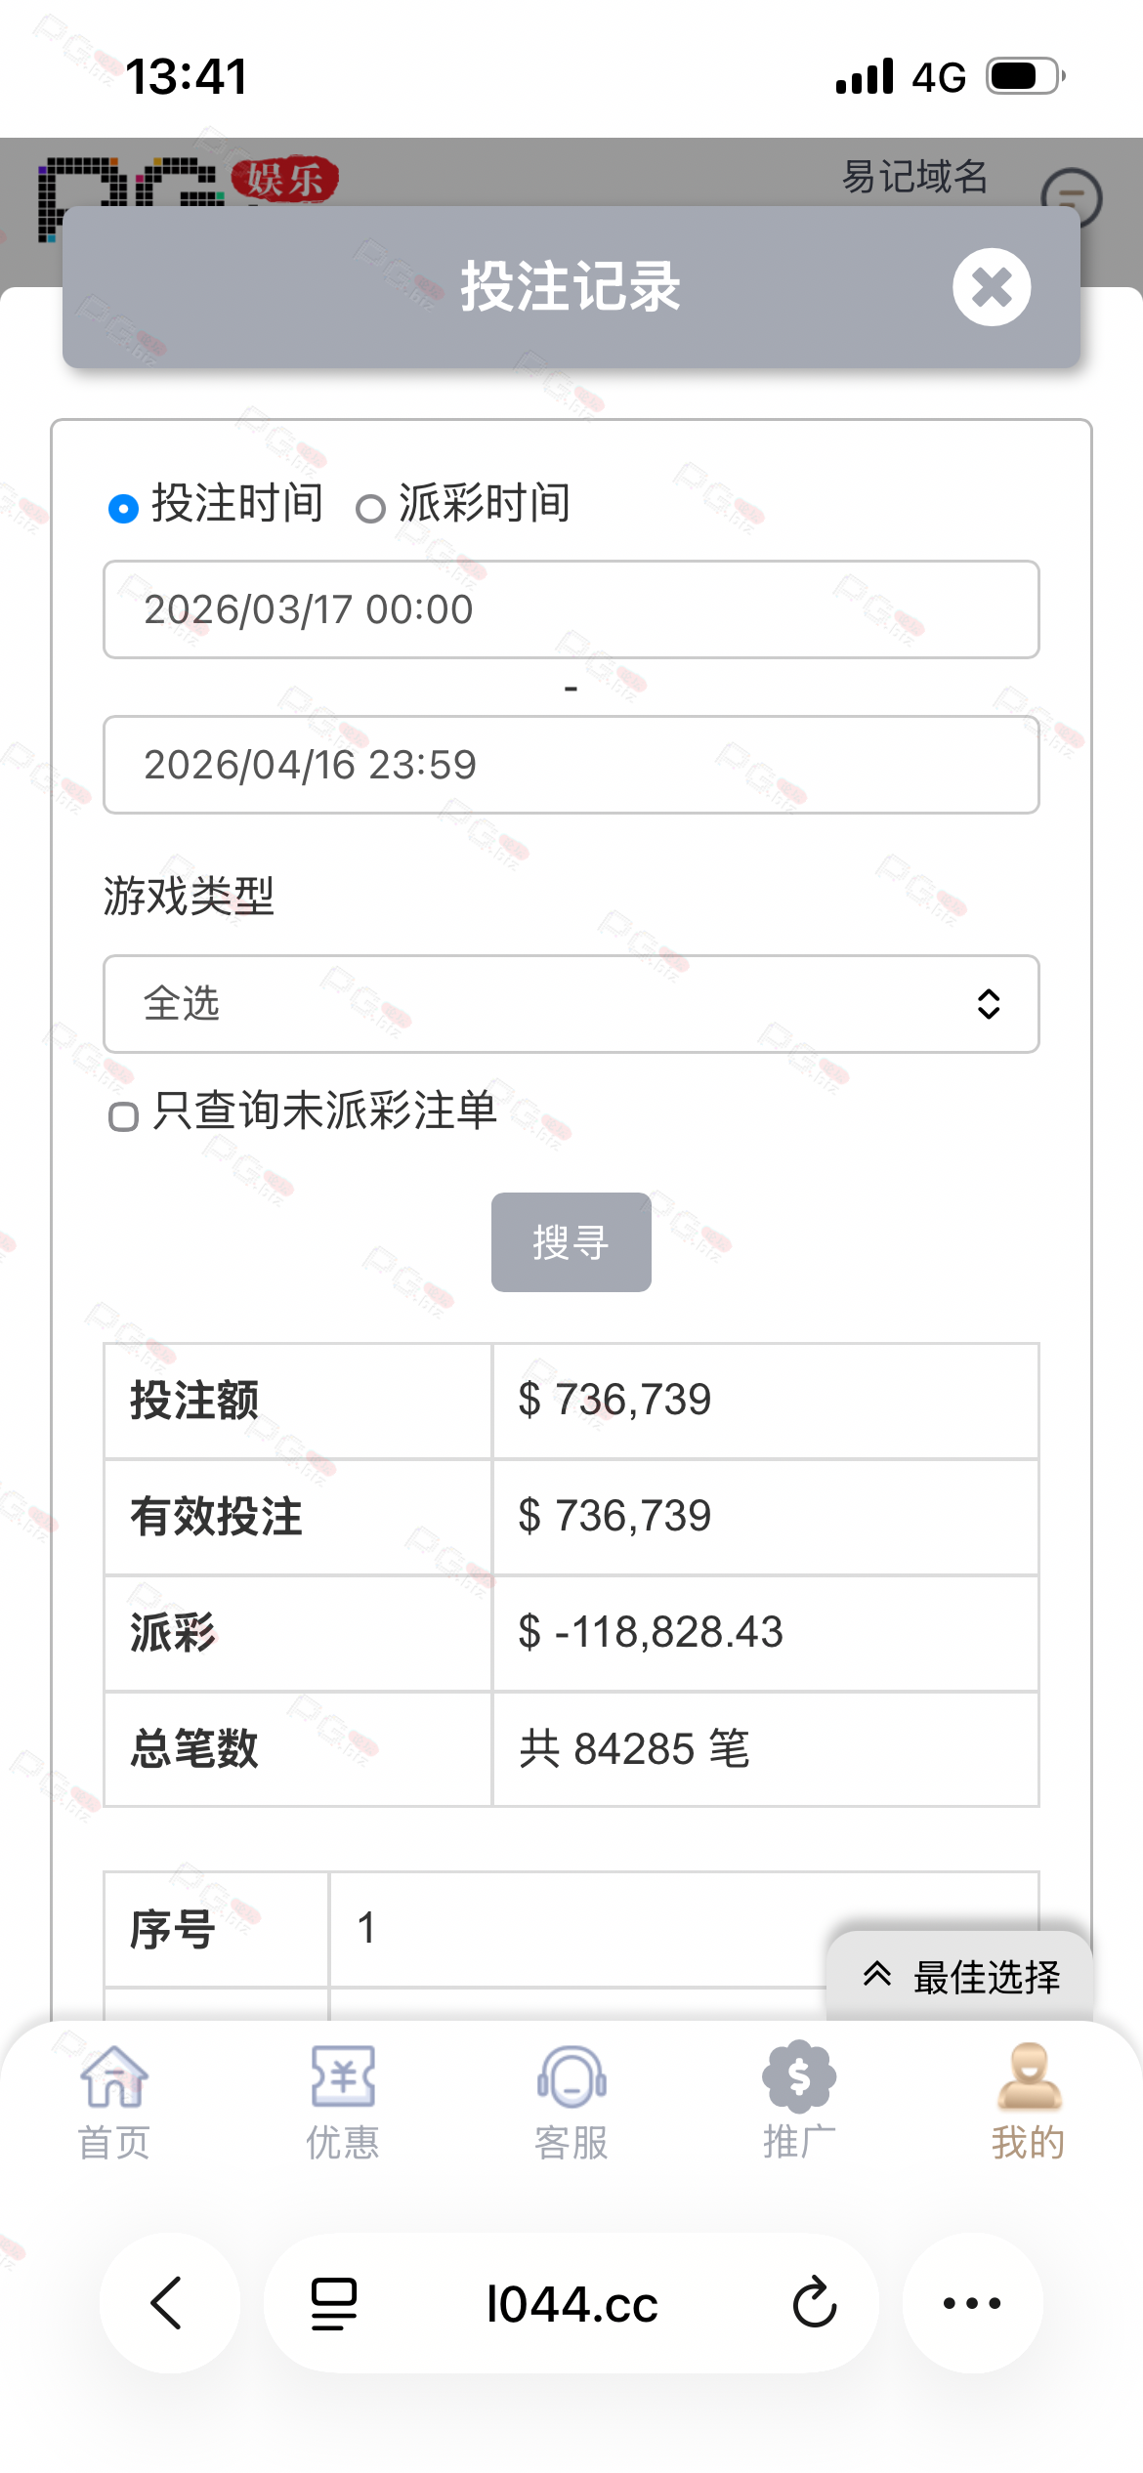This screenshot has height=2473, width=1143.
Task: Select the 派彩时间 radio button
Action: click(x=370, y=509)
